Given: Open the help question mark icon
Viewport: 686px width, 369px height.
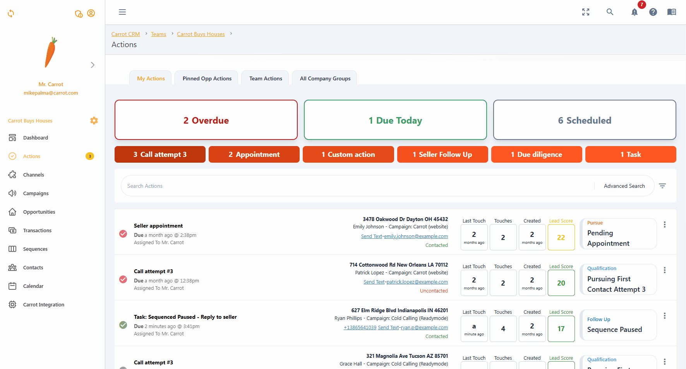Looking at the screenshot, I should tap(653, 12).
